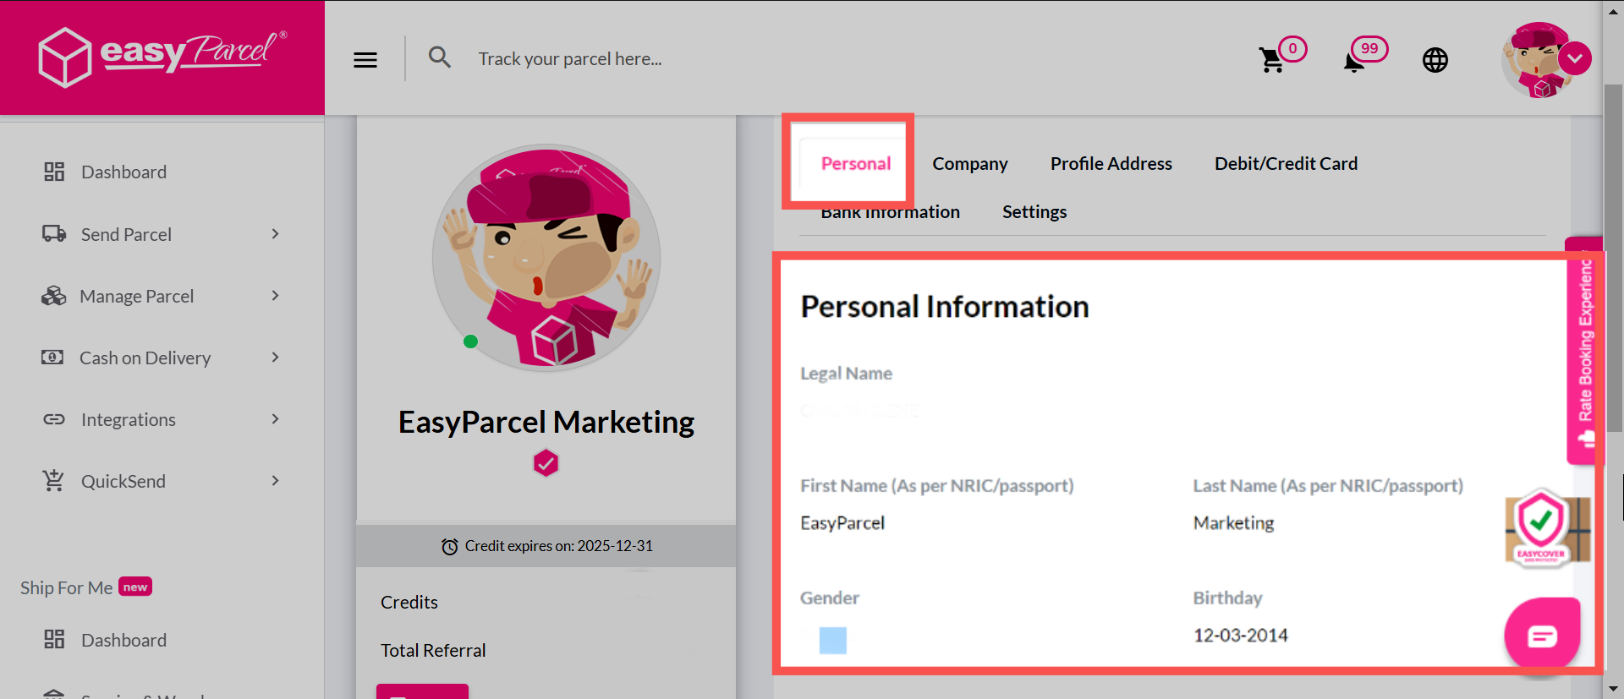
Task: Switch to the Debit/Credit Card tab
Action: pos(1286,163)
